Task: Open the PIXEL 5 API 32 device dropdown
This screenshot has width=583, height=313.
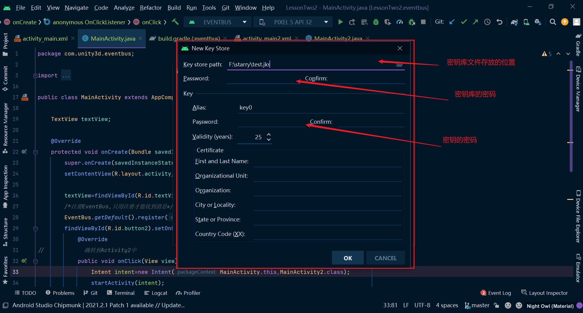Action: pyautogui.click(x=293, y=22)
